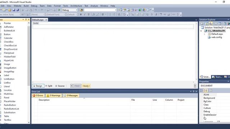The width and height of the screenshot is (230, 129).
Task: Toggle the 0 Errors filter
Action: (38, 96)
